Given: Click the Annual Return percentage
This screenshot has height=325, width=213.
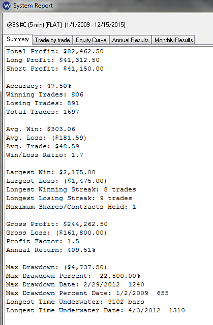Looking at the screenshot, I should point(81,250).
